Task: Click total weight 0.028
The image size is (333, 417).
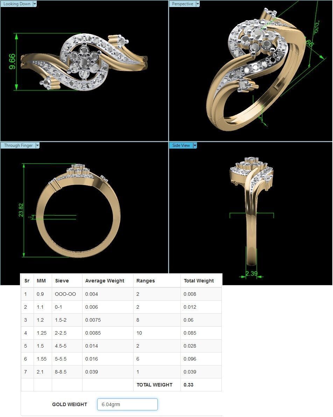Action: pos(190,346)
